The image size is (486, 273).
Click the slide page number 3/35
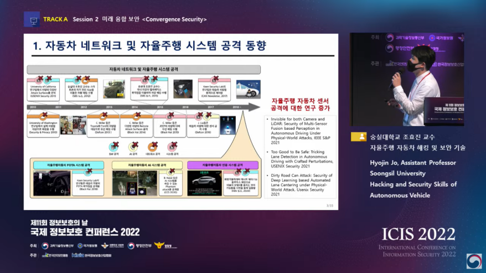[330, 206]
